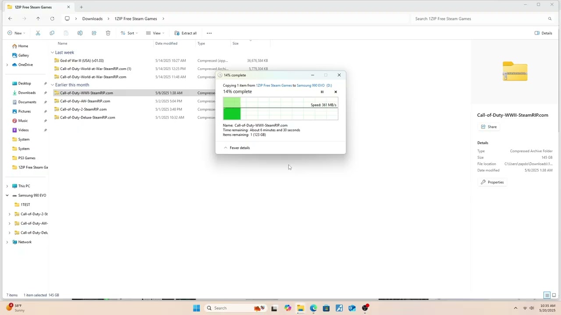
Task: Open the Sort dropdown menu
Action: 129,33
